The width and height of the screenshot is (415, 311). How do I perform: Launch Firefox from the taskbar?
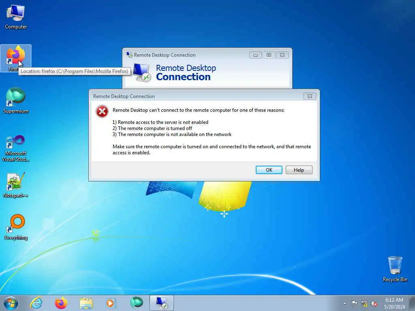61,303
